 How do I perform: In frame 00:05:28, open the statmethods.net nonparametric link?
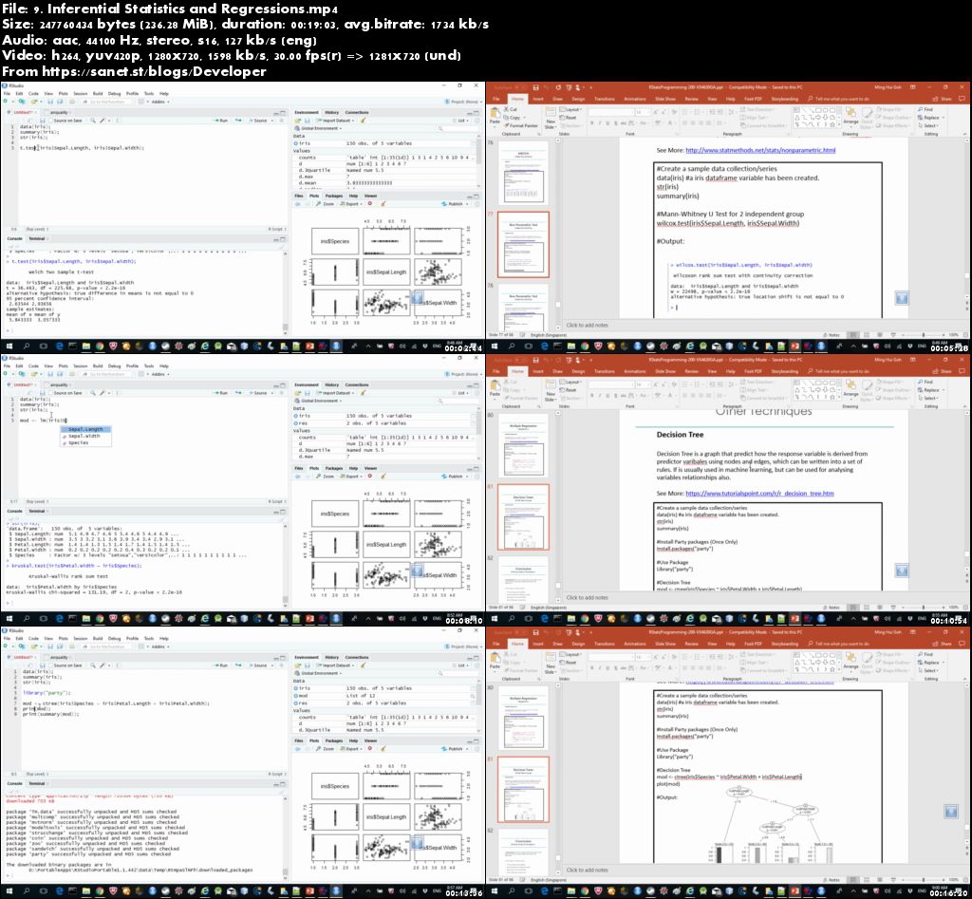pos(760,150)
